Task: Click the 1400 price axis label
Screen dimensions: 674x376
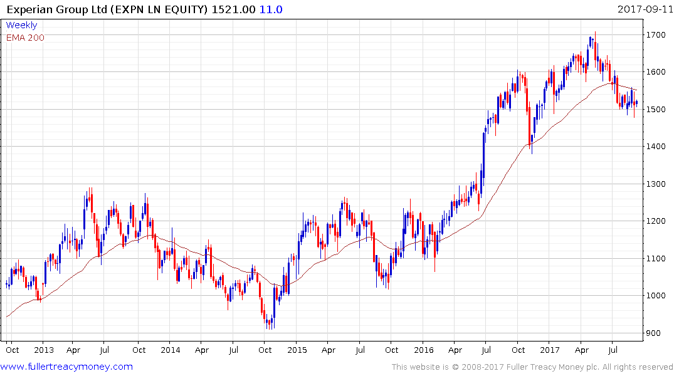Action: click(x=656, y=147)
